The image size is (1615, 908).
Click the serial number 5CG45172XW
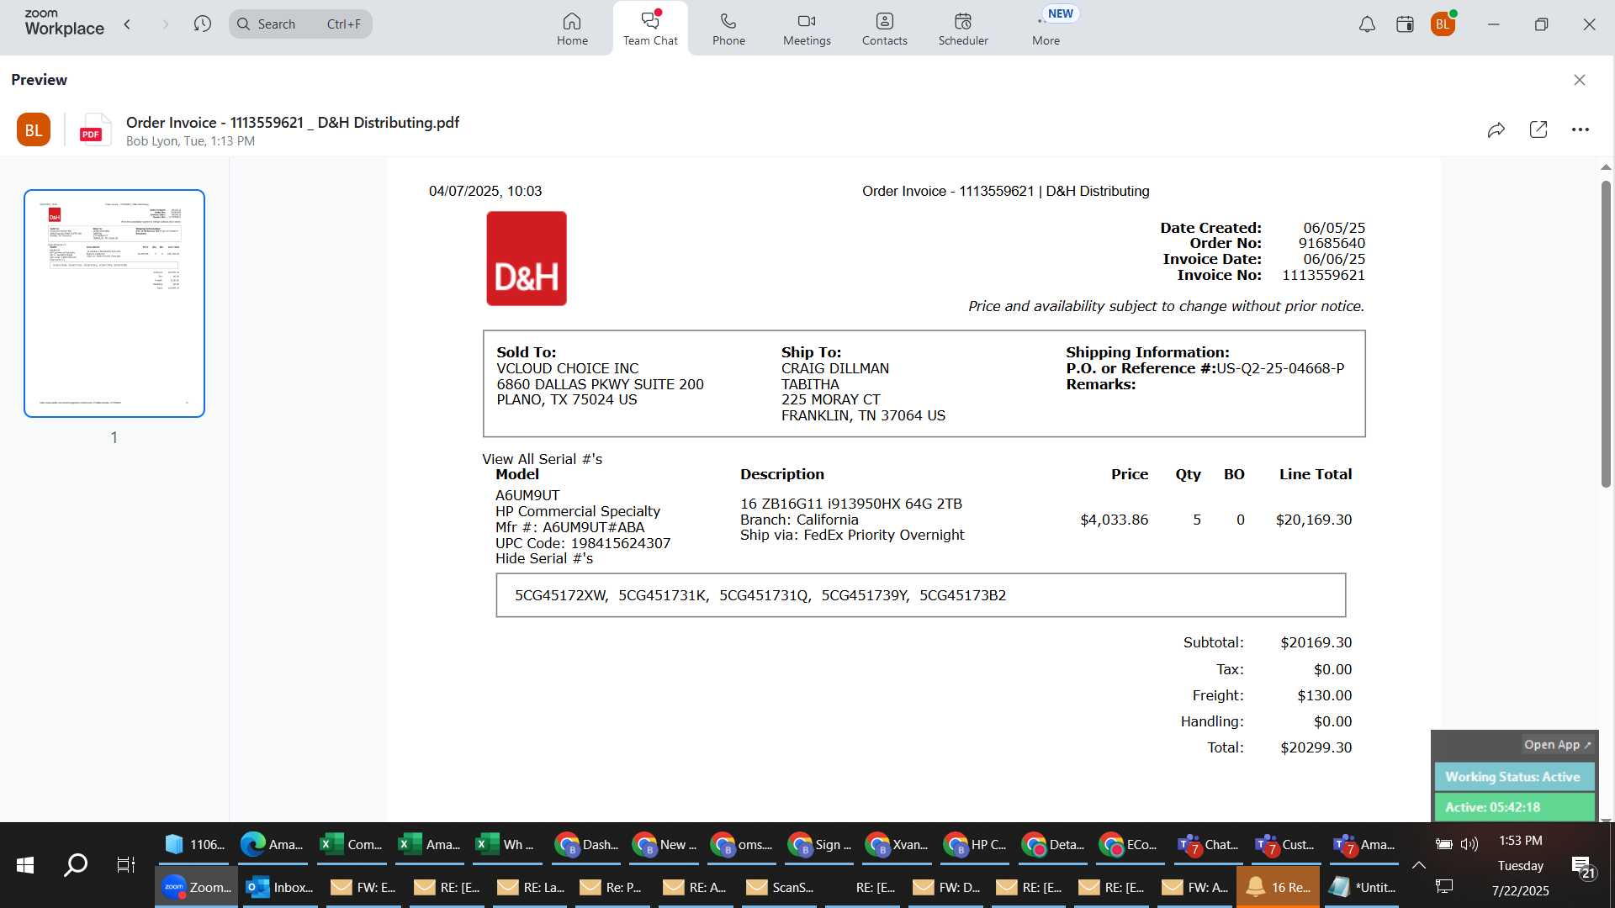(561, 595)
